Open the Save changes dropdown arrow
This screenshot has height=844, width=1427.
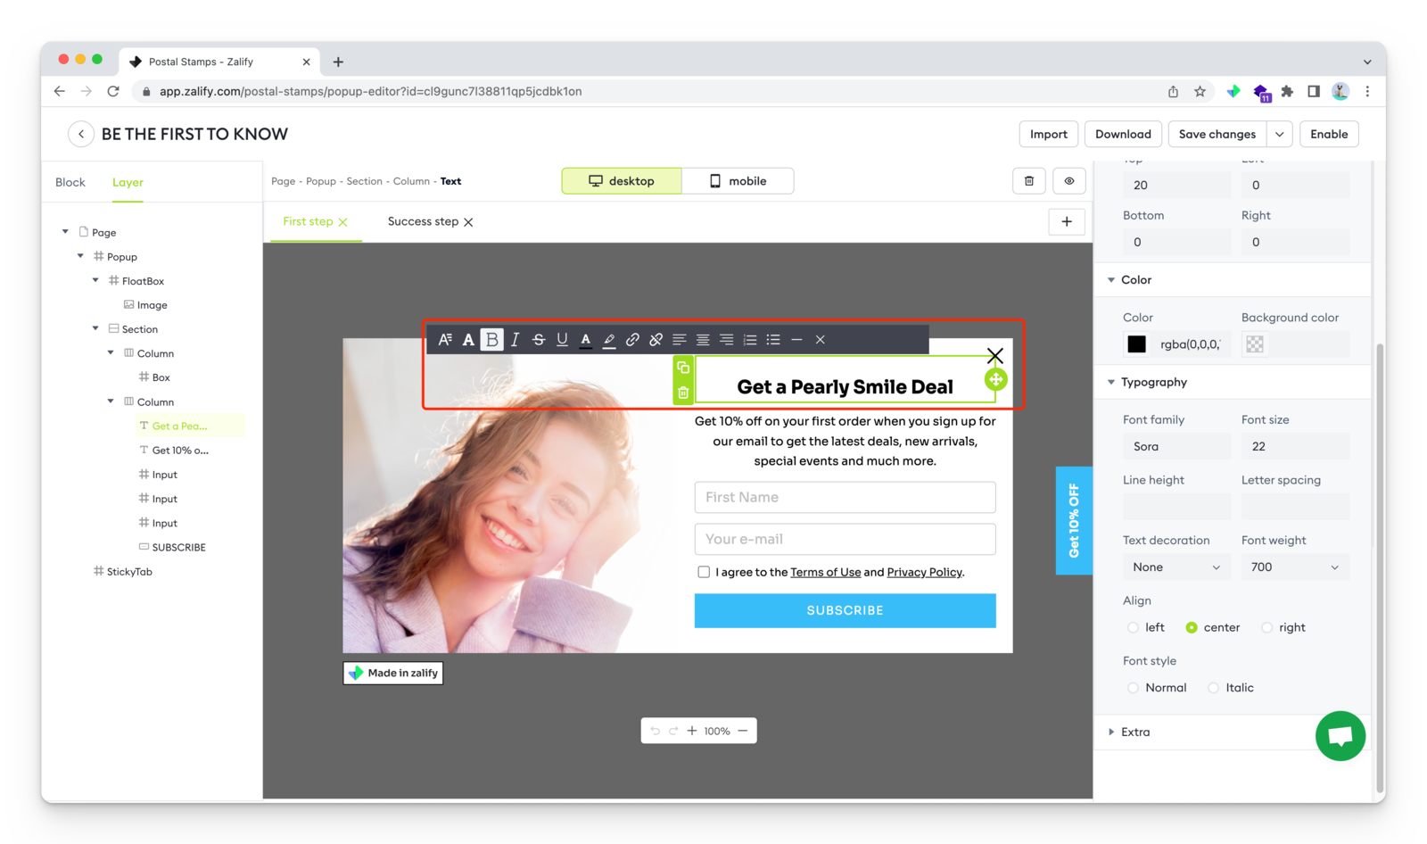tap(1279, 134)
